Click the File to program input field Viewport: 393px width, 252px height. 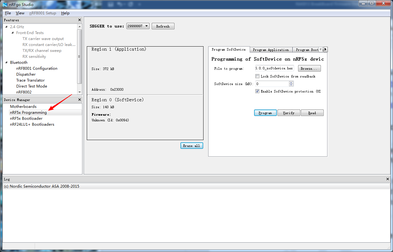click(x=274, y=68)
